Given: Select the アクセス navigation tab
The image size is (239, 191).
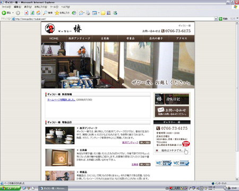Looking at the screenshot, I should pos(182,38).
